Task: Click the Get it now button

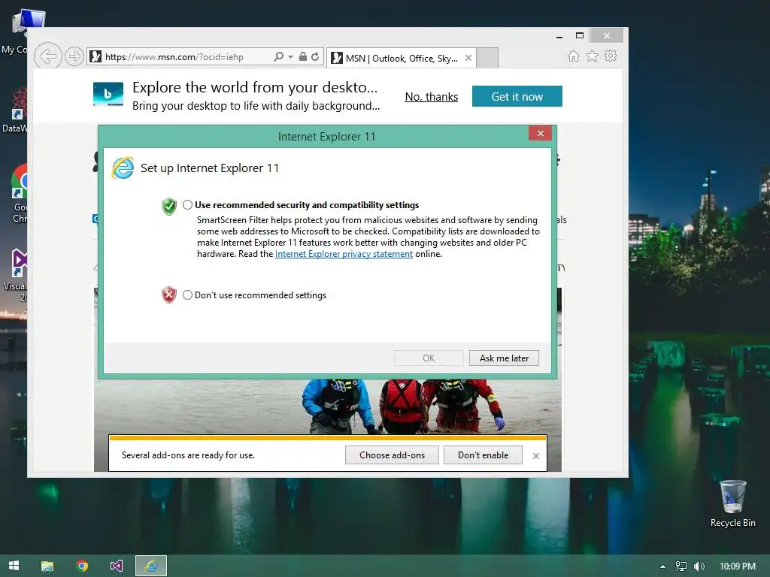Action: point(517,96)
